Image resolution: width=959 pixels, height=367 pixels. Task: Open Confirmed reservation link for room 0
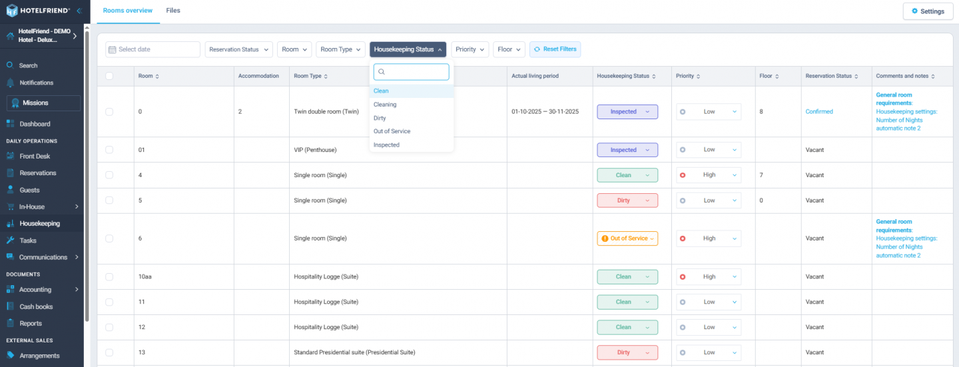[819, 112]
